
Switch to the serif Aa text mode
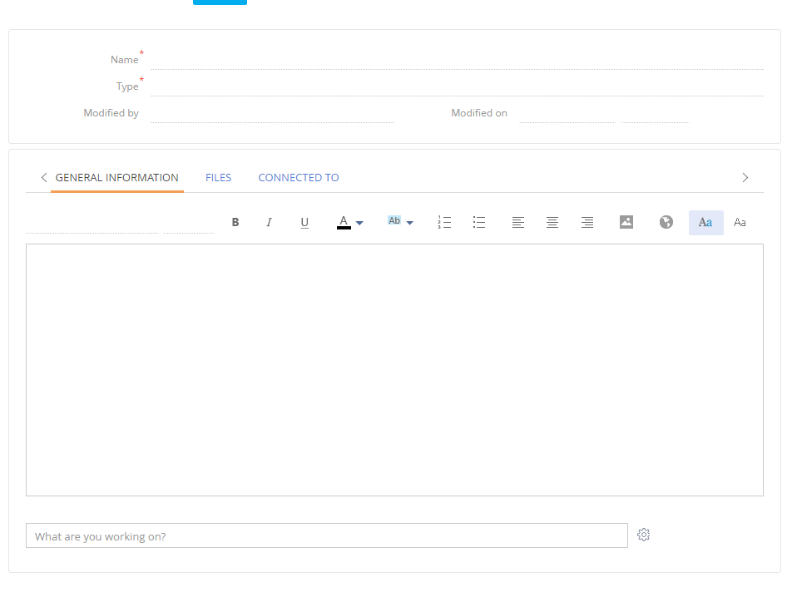click(705, 223)
